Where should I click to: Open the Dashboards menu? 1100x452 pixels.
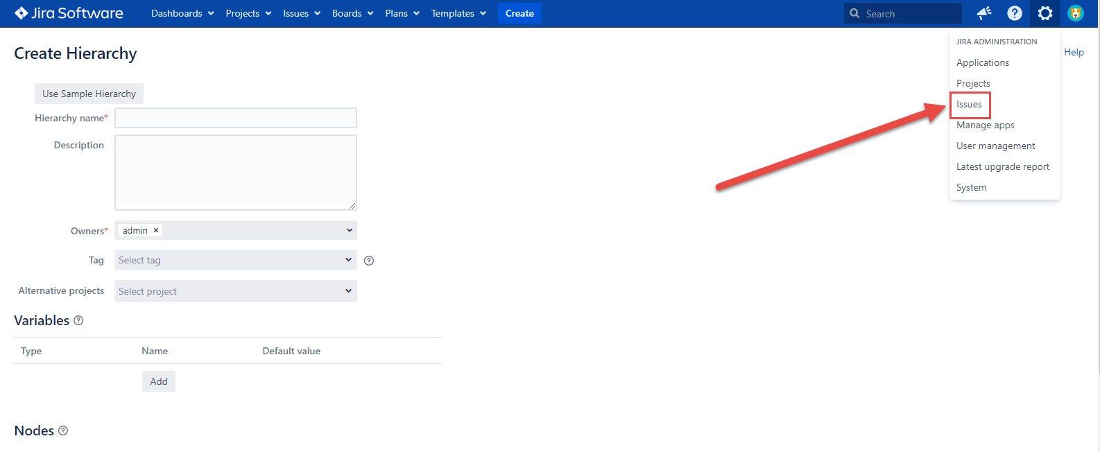point(182,13)
